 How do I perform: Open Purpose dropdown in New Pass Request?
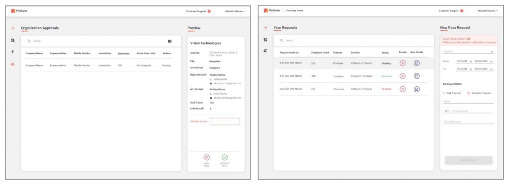[468, 52]
